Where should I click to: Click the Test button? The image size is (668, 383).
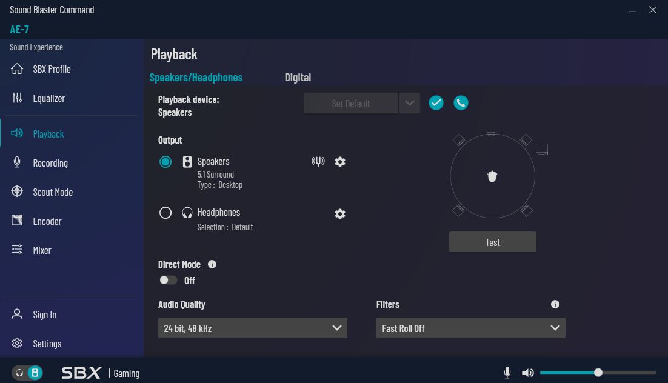pos(492,242)
